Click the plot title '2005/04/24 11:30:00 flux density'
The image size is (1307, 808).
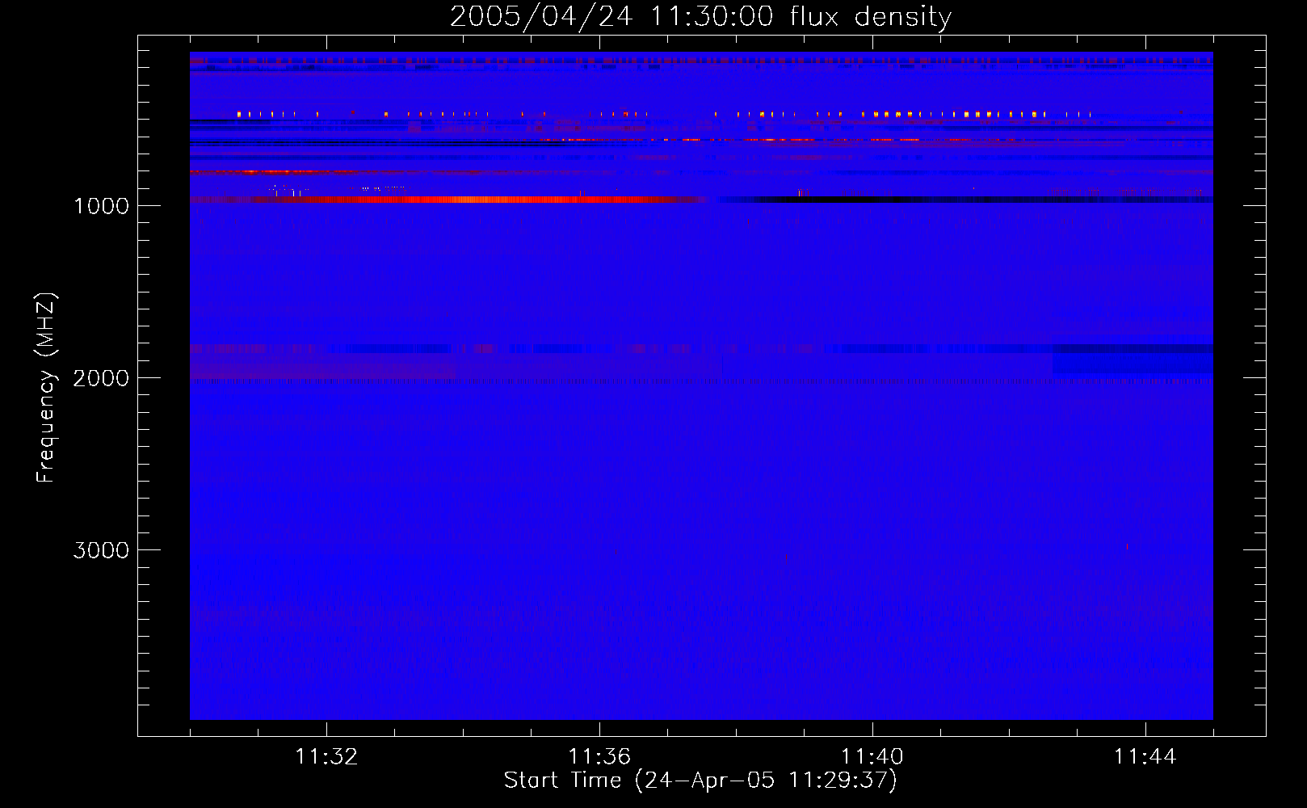(700, 16)
